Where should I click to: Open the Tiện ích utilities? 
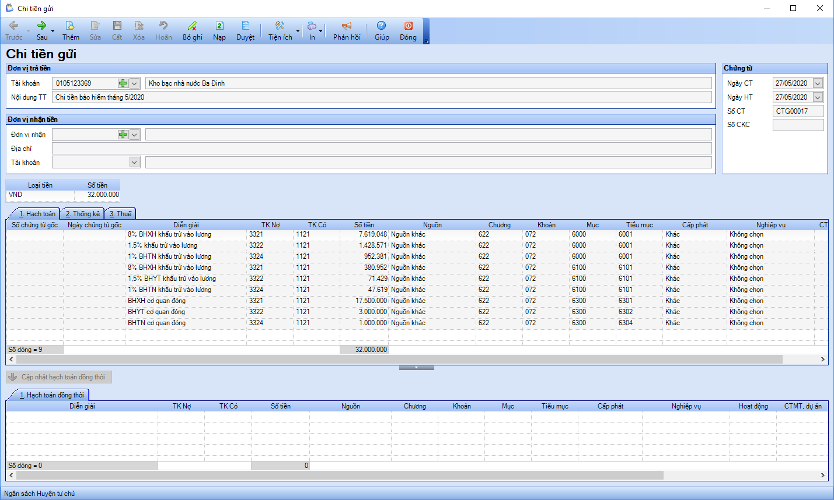[280, 31]
